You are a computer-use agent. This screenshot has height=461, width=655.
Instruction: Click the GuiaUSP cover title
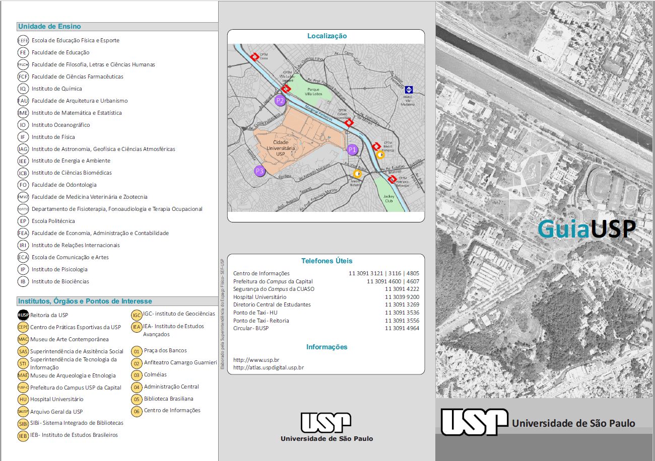pos(586,229)
